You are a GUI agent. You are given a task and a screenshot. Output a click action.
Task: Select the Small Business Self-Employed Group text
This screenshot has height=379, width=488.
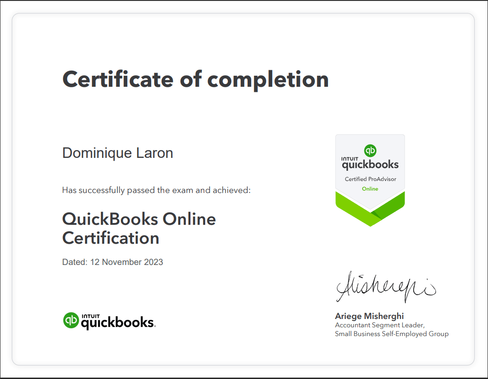point(392,334)
